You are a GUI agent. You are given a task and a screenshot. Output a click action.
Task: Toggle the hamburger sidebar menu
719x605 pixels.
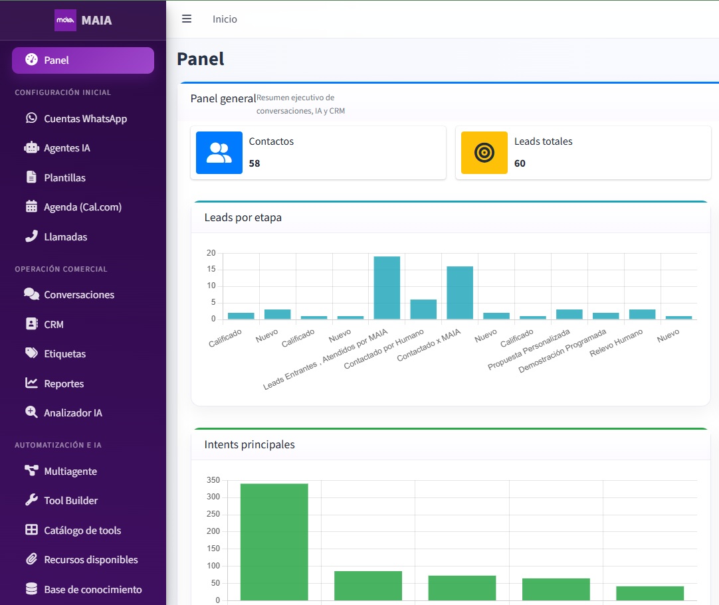coord(187,19)
